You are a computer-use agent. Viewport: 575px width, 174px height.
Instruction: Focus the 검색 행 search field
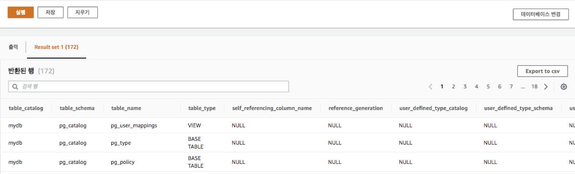[153, 87]
